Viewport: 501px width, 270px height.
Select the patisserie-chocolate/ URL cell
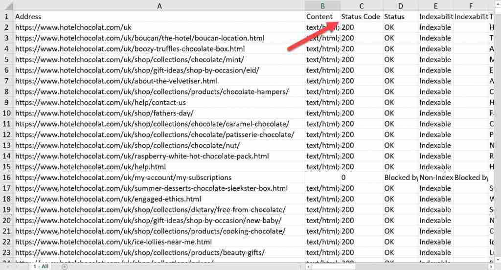point(159,135)
